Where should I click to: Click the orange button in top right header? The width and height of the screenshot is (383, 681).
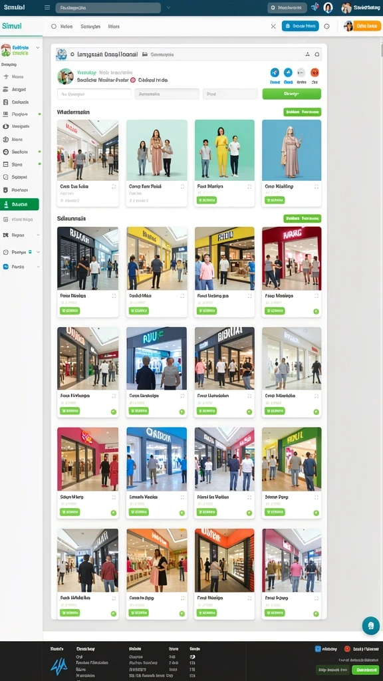(x=367, y=26)
